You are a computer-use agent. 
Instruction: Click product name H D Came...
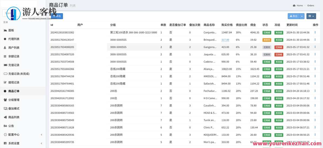(x=210, y=98)
